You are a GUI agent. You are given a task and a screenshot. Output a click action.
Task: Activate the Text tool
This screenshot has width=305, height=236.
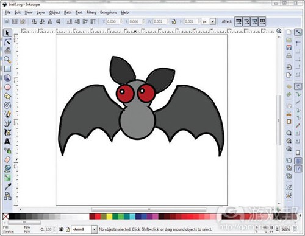coord(7,141)
